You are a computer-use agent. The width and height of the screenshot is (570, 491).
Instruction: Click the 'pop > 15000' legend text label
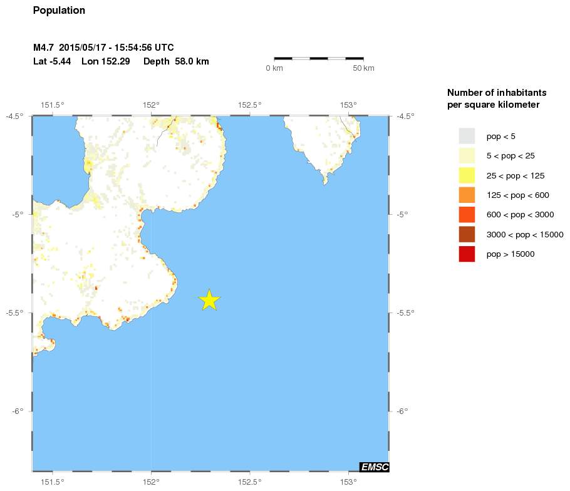coord(510,254)
